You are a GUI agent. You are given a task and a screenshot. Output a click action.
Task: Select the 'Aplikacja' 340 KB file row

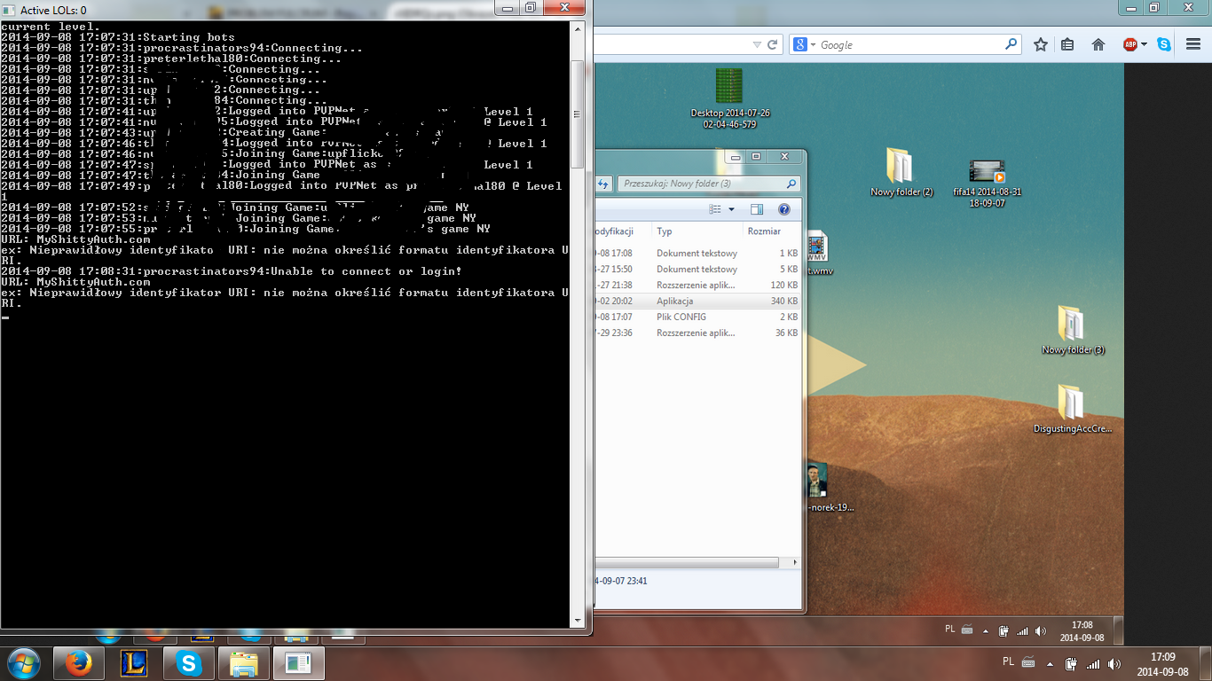pos(697,301)
